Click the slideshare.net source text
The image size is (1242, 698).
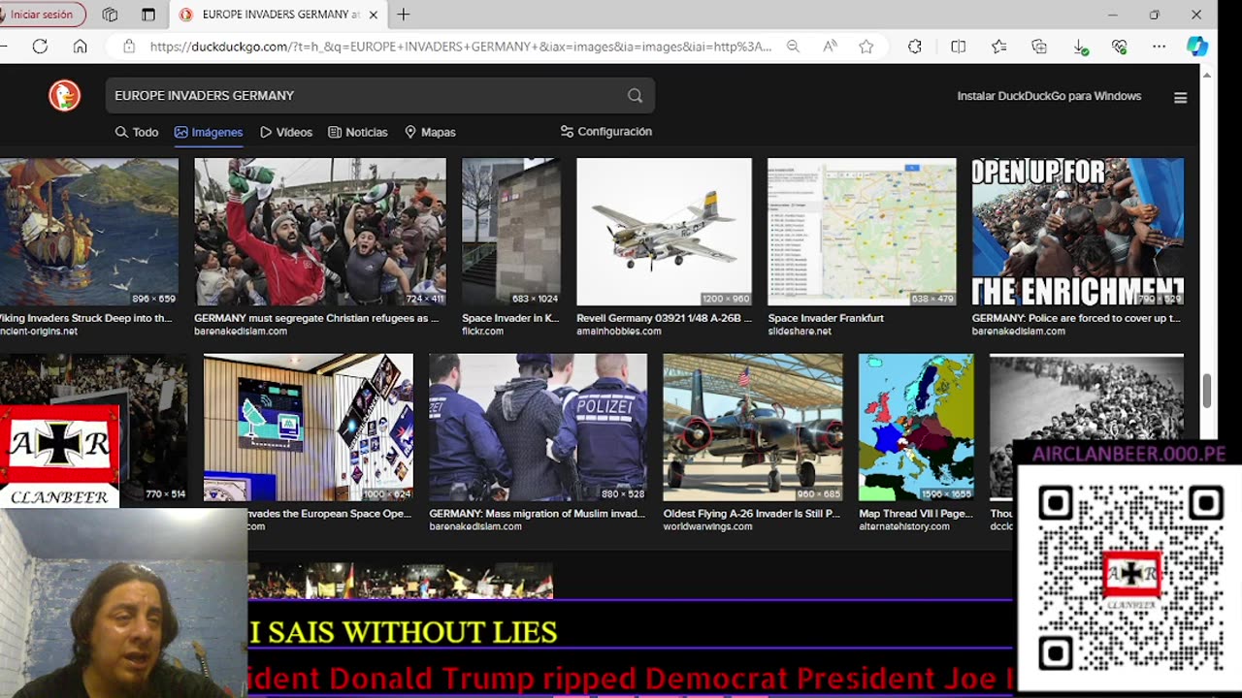[x=800, y=331]
